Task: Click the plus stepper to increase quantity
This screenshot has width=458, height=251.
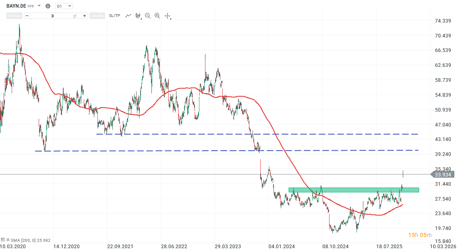Action: [84, 15]
